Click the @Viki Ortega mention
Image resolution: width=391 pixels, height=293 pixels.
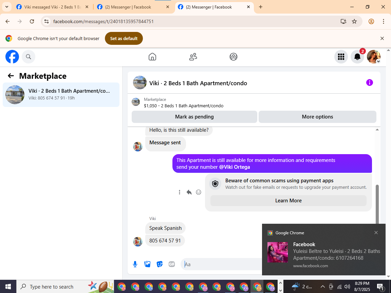(x=235, y=167)
